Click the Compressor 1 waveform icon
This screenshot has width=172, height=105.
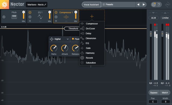click(x=66, y=17)
